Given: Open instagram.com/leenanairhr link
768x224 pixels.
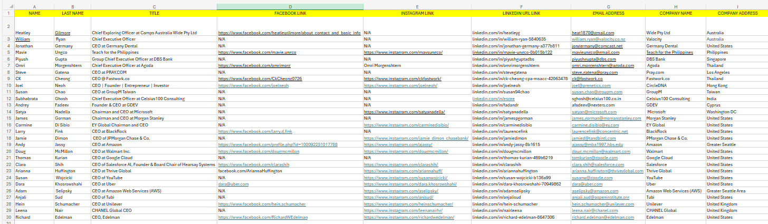Looking at the screenshot, I should 405,210.
